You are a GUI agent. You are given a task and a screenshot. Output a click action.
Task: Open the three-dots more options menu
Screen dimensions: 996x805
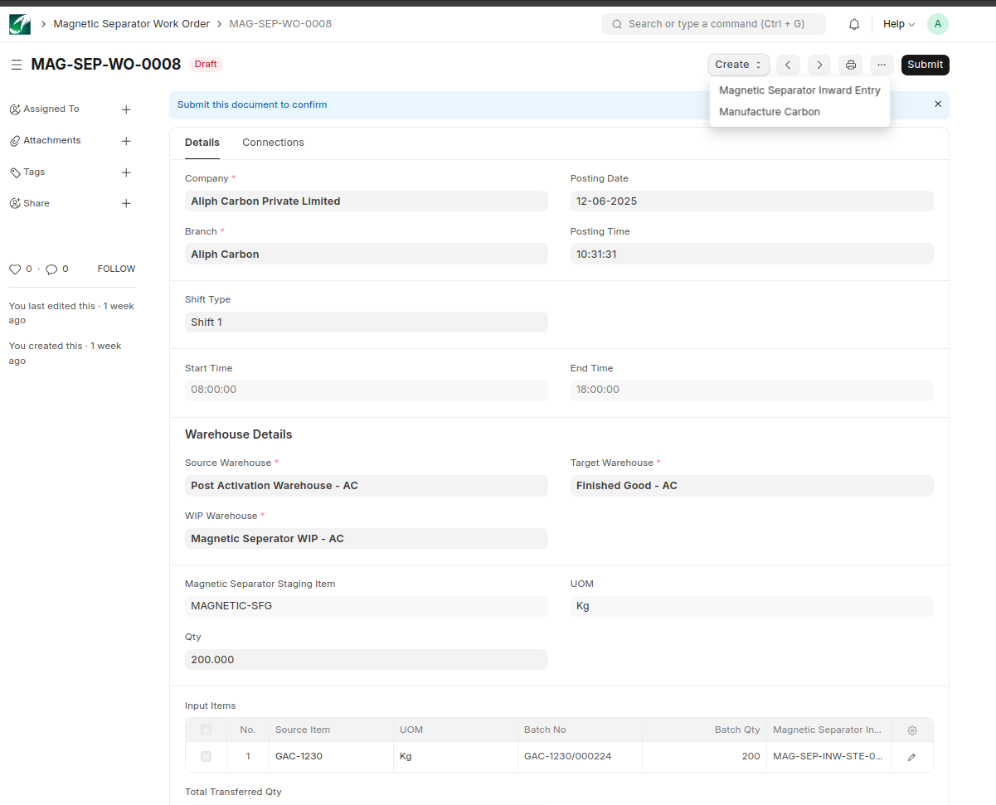pos(882,65)
